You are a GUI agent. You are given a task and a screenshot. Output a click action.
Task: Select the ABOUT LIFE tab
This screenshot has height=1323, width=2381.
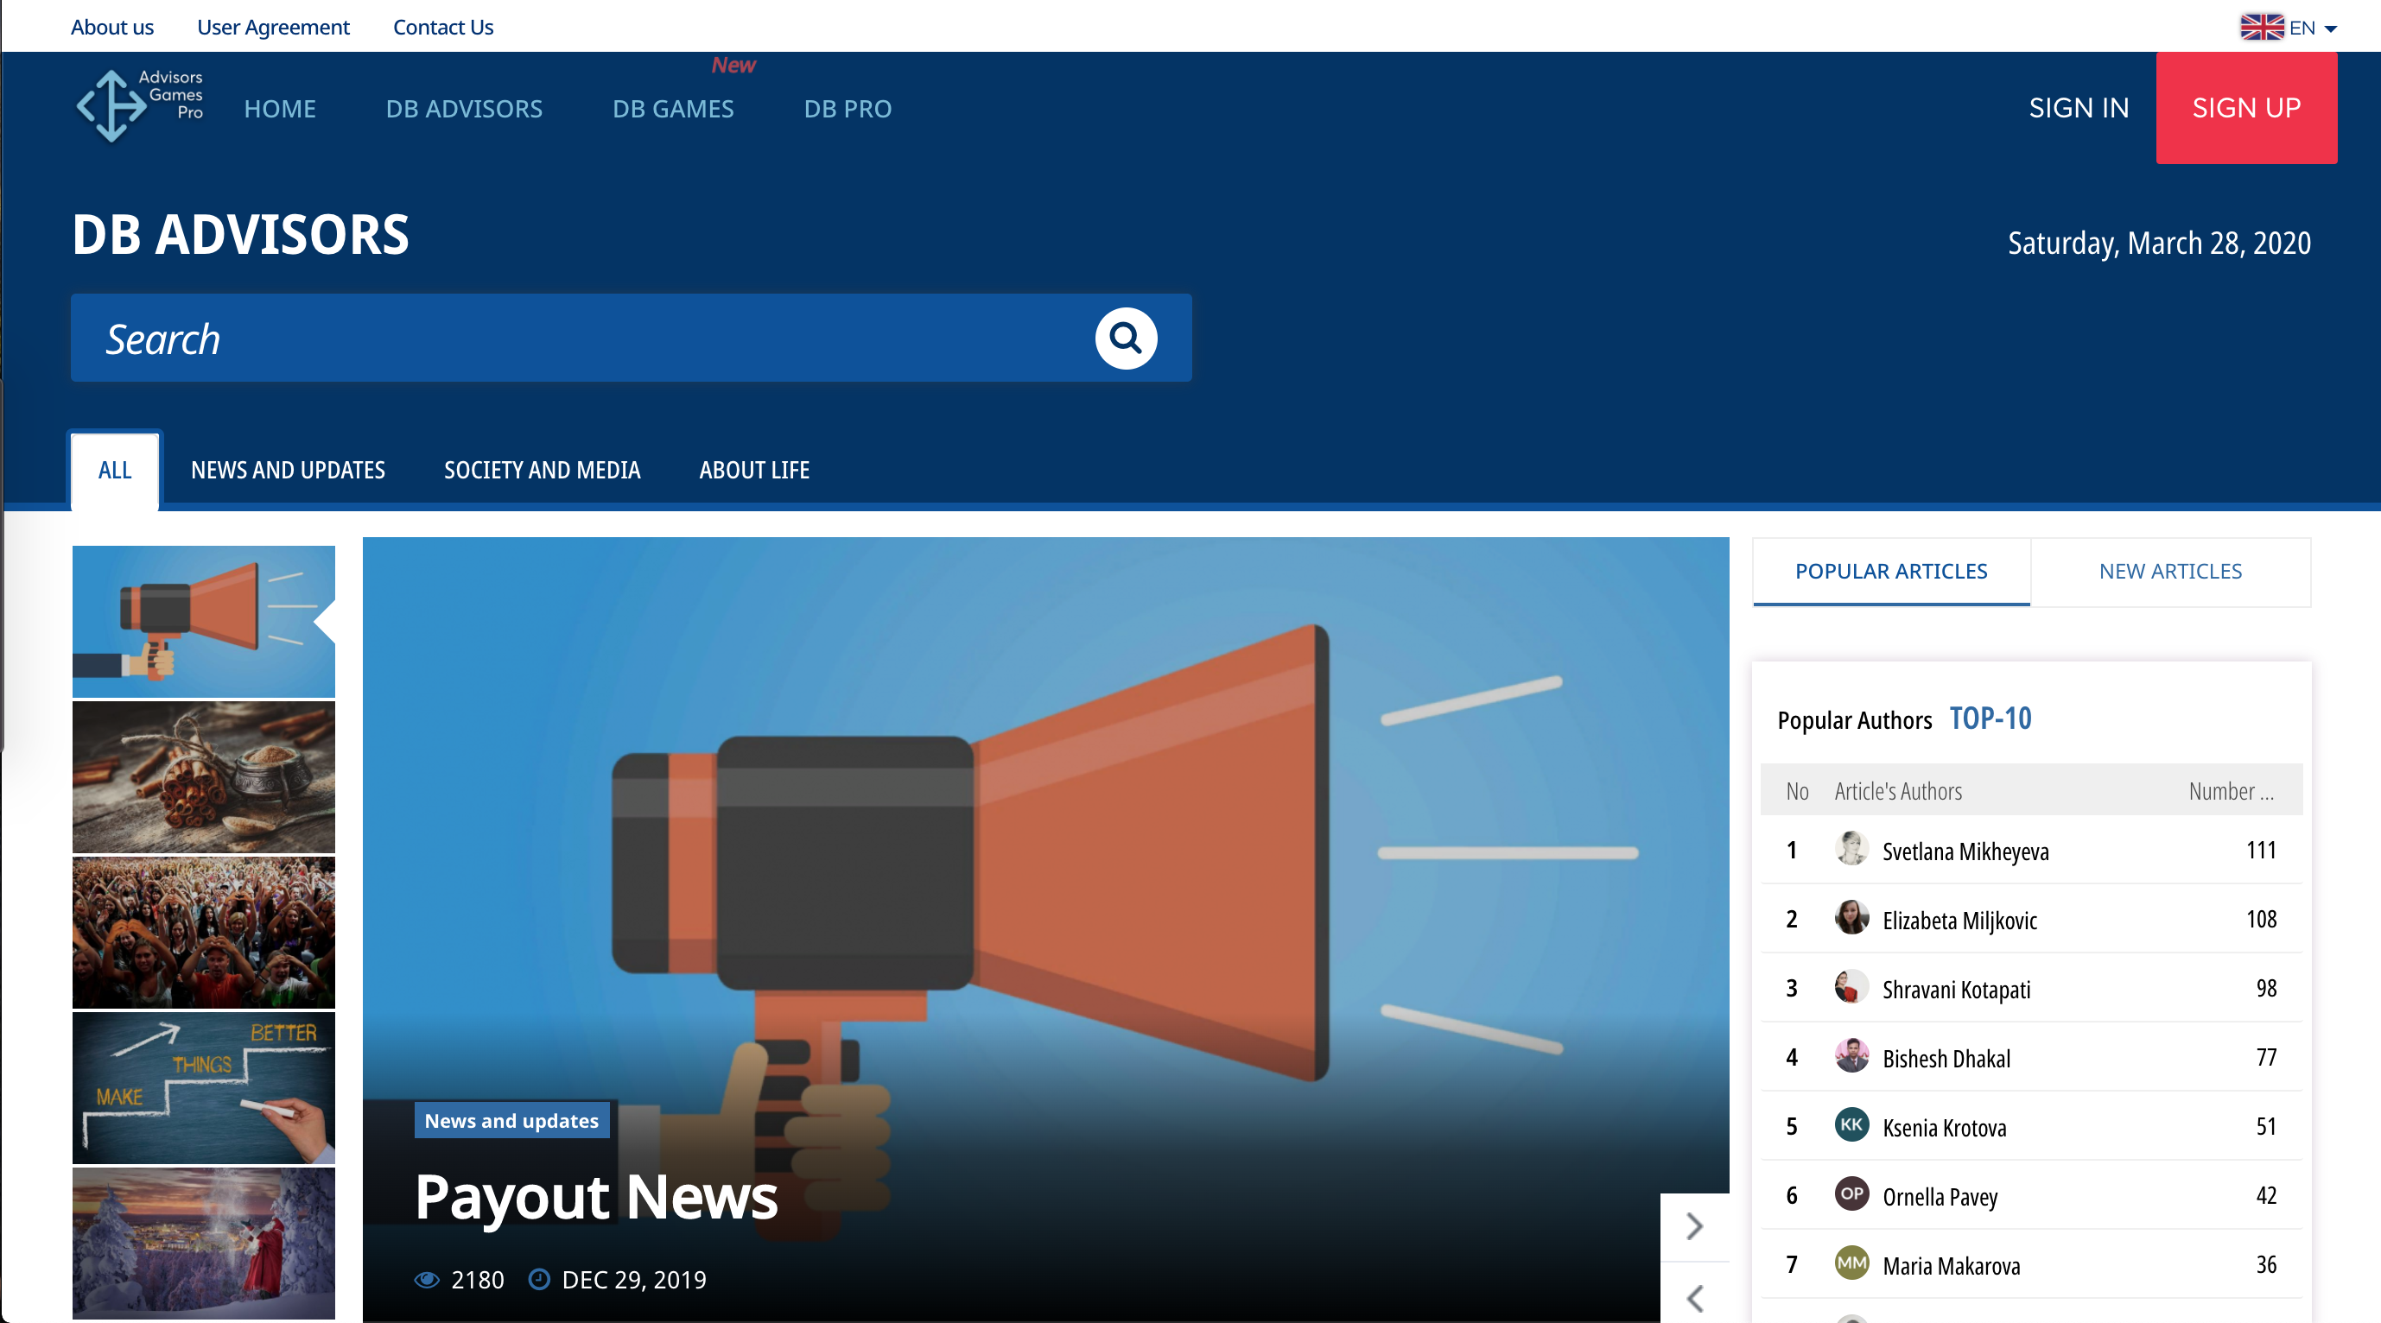tap(754, 471)
